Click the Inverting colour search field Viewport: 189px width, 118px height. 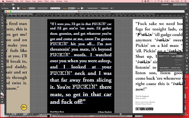click(180, 5)
